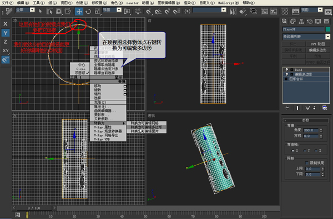Select the Select and Scale tool
The height and width of the screenshot is (219, 333).
pyautogui.click(x=97, y=11)
